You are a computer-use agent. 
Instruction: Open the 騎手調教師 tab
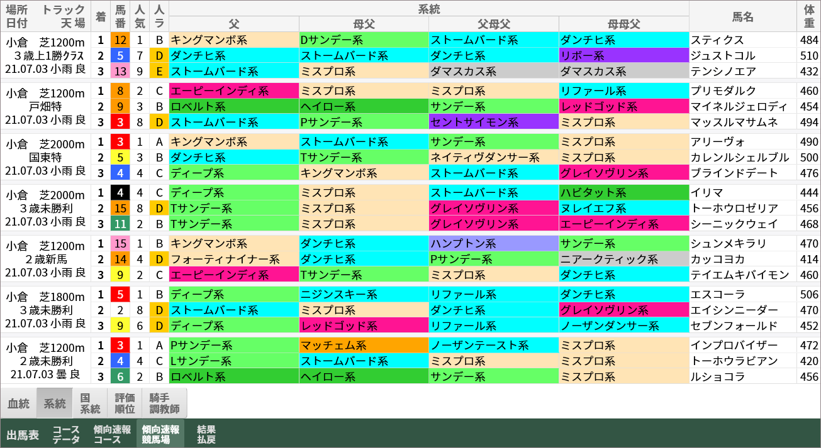pos(165,403)
